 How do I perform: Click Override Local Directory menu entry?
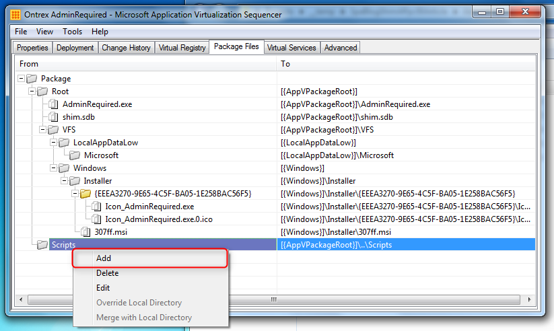(151, 303)
